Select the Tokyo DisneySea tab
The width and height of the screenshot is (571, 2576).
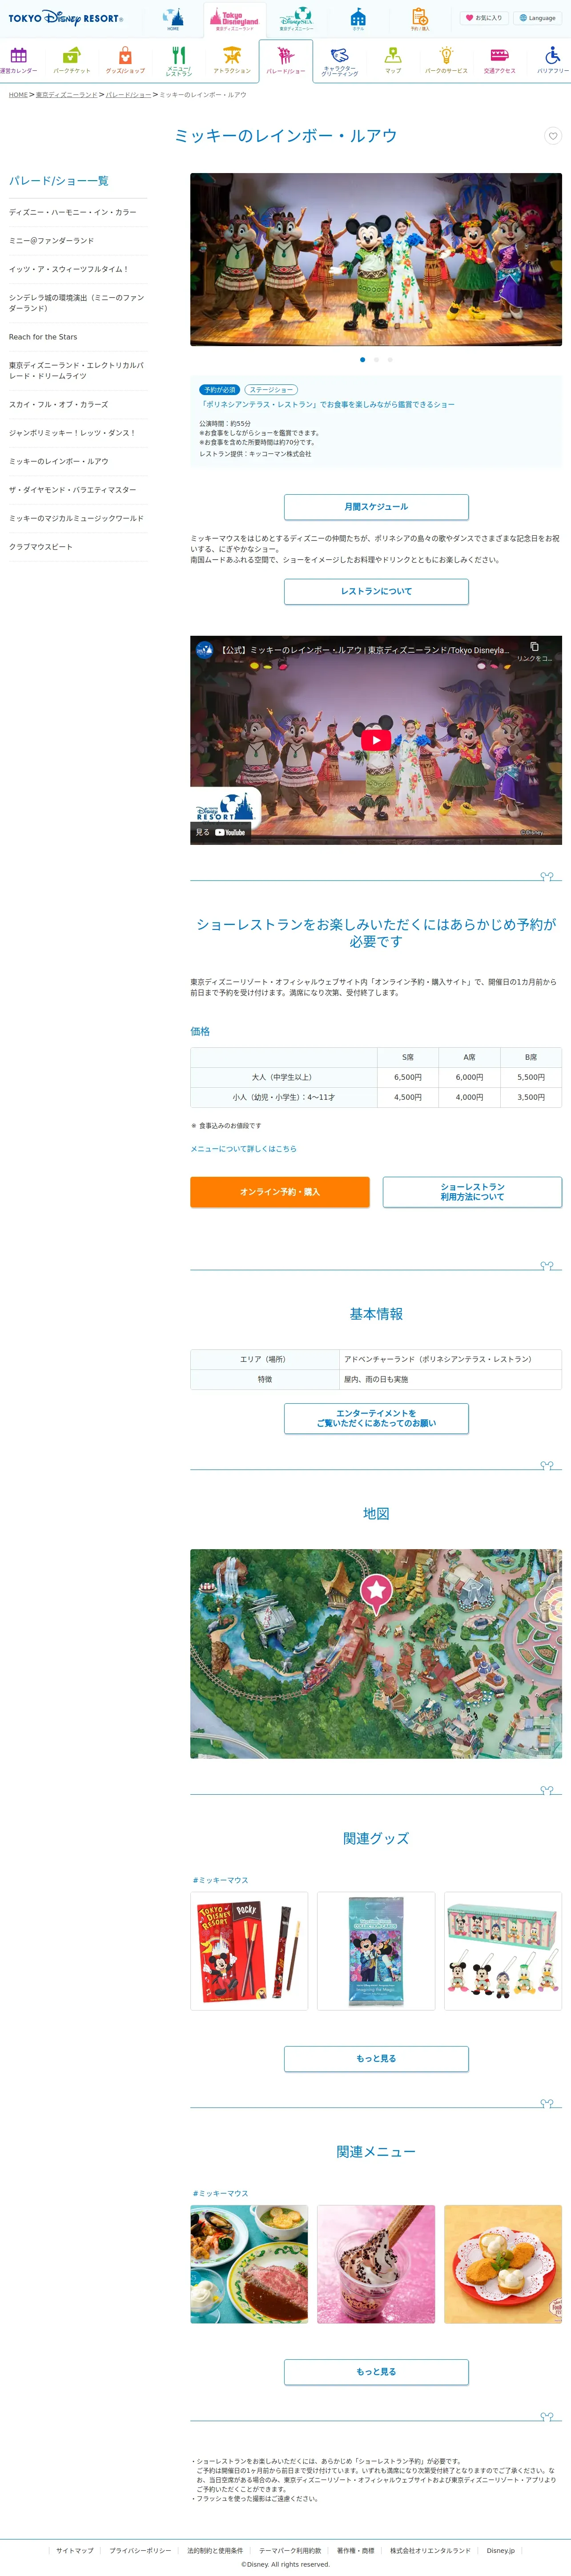[x=296, y=19]
